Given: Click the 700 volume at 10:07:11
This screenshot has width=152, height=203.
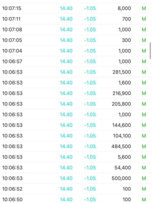Looking at the screenshot, I should pyautogui.click(x=126, y=19).
